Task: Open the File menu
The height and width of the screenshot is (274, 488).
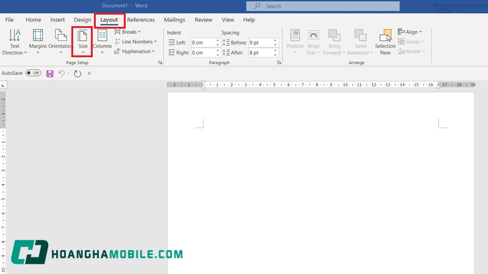Action: click(10, 19)
